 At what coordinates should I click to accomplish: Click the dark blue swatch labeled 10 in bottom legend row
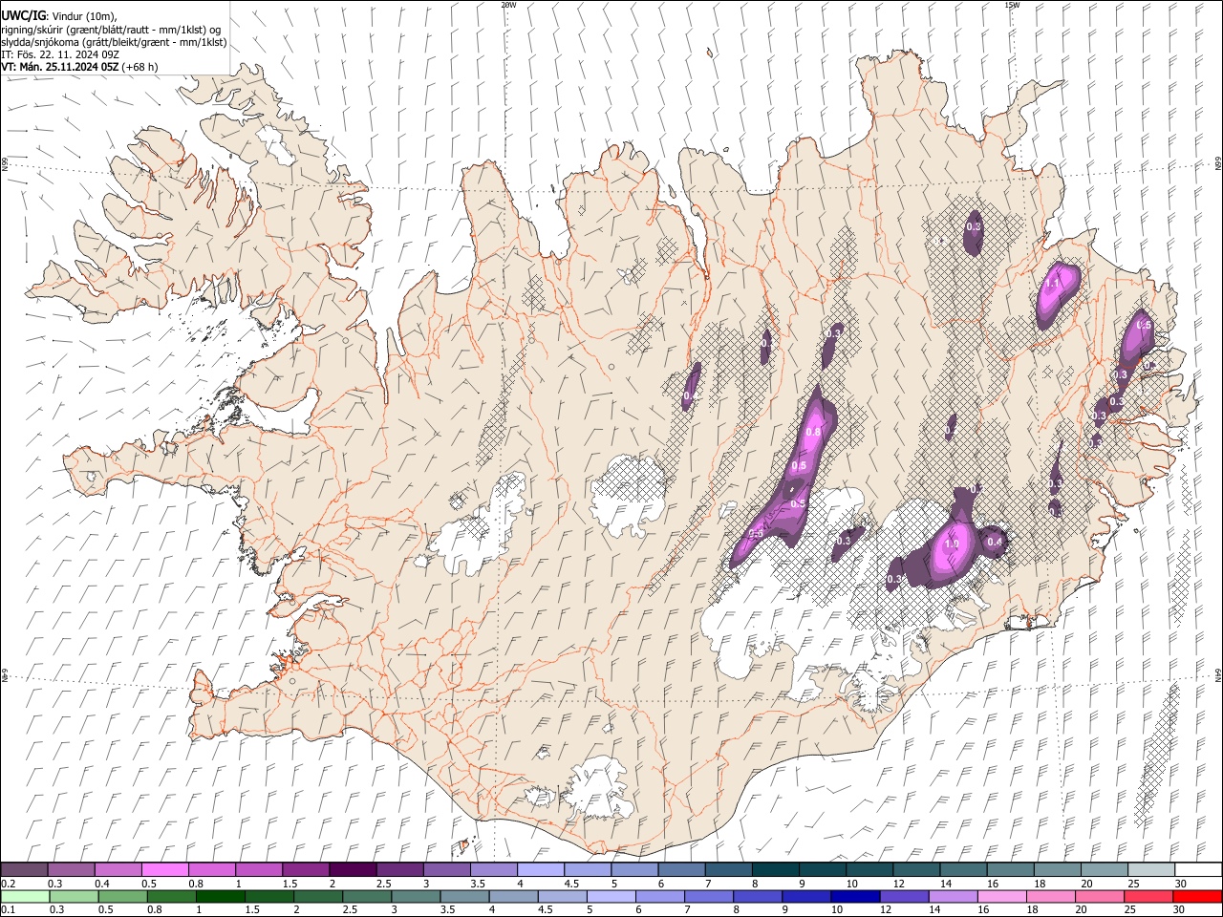coord(854,896)
